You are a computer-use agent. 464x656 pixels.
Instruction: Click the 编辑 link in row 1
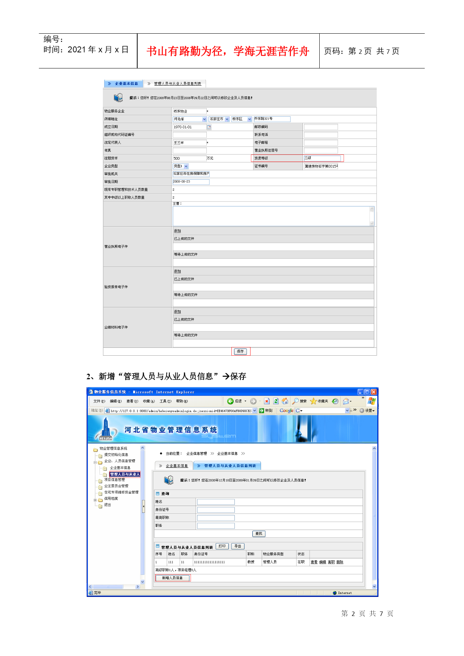coord(323,562)
